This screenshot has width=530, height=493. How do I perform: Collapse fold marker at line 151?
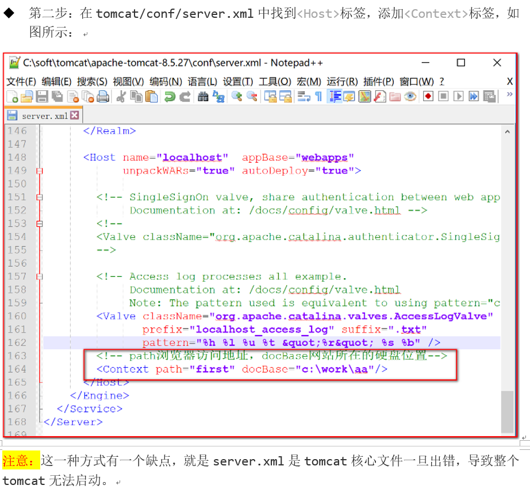click(x=40, y=197)
